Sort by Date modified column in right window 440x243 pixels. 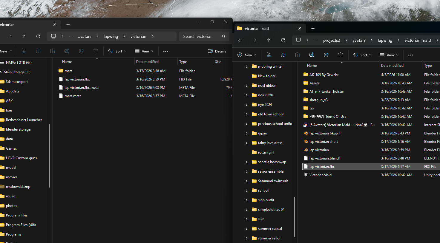point(392,66)
